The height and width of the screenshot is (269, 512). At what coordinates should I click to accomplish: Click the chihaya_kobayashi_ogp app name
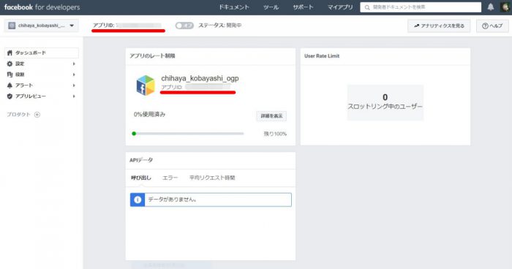click(x=200, y=78)
